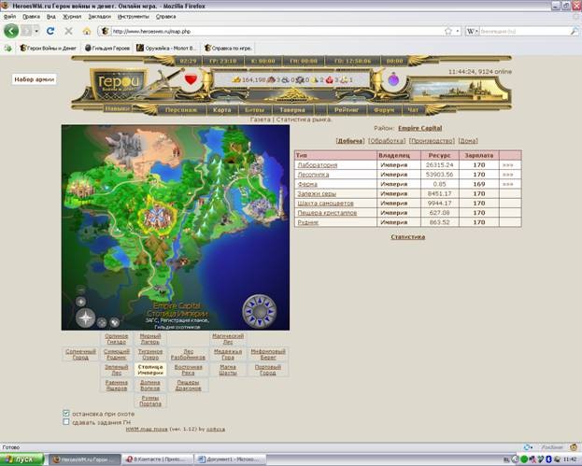Open the Журнал menu
Viewport: 582px width, 466px height.
tap(72, 17)
